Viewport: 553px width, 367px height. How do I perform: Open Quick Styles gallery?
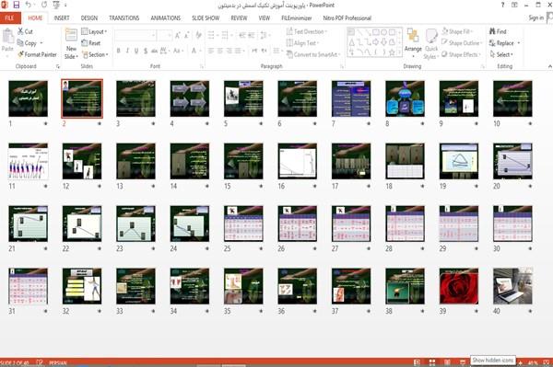431,43
